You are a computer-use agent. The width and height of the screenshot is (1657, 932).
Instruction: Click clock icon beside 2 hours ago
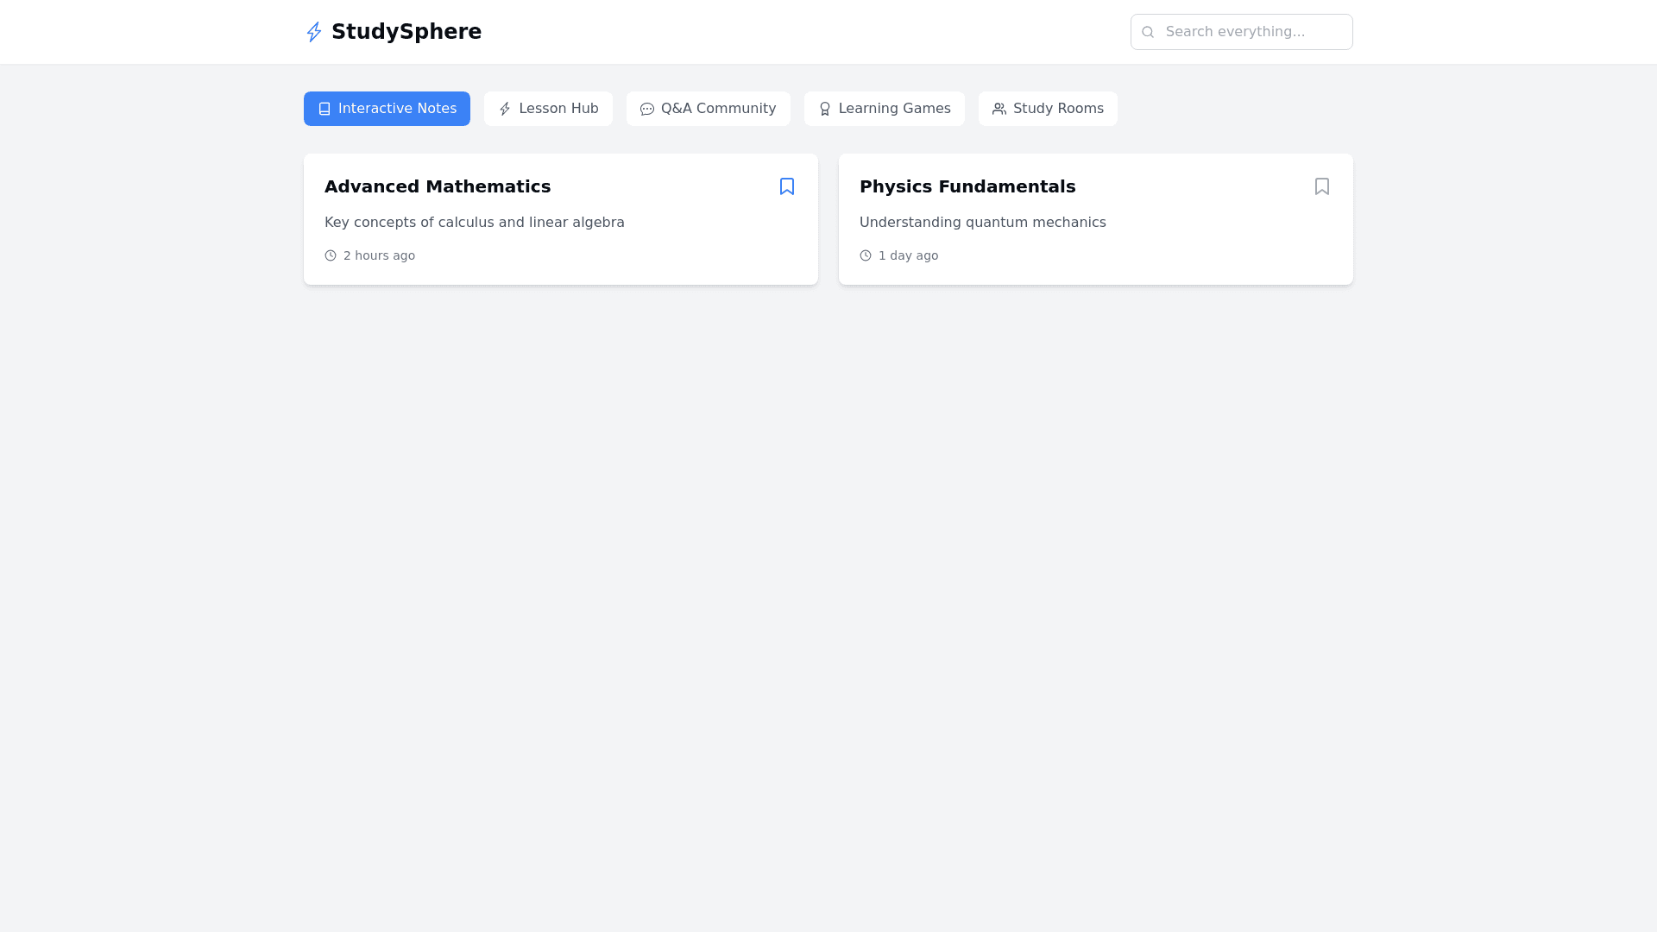(x=331, y=255)
